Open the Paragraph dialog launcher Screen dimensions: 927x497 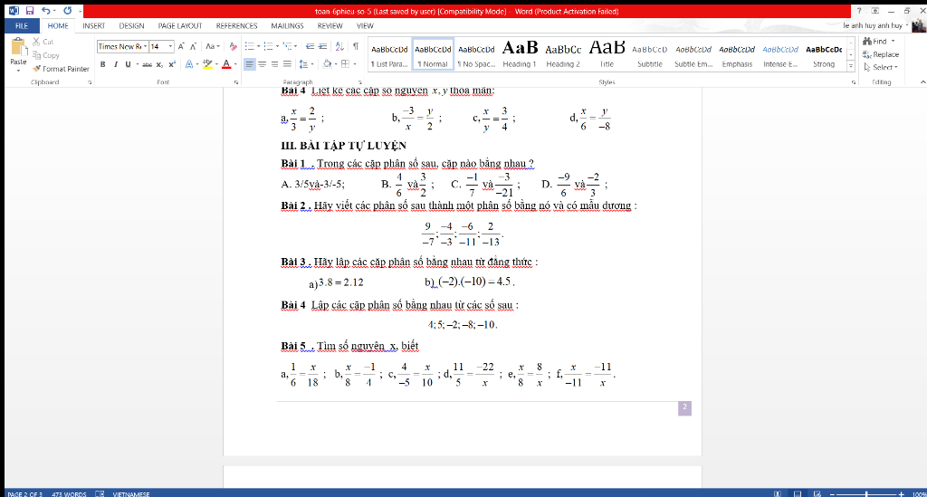[x=360, y=82]
